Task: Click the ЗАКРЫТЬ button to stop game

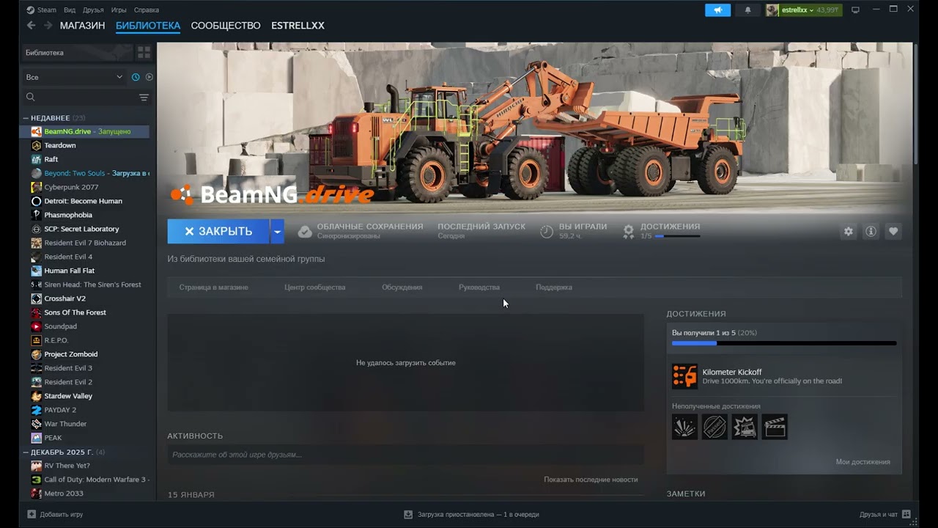Action: pyautogui.click(x=218, y=231)
